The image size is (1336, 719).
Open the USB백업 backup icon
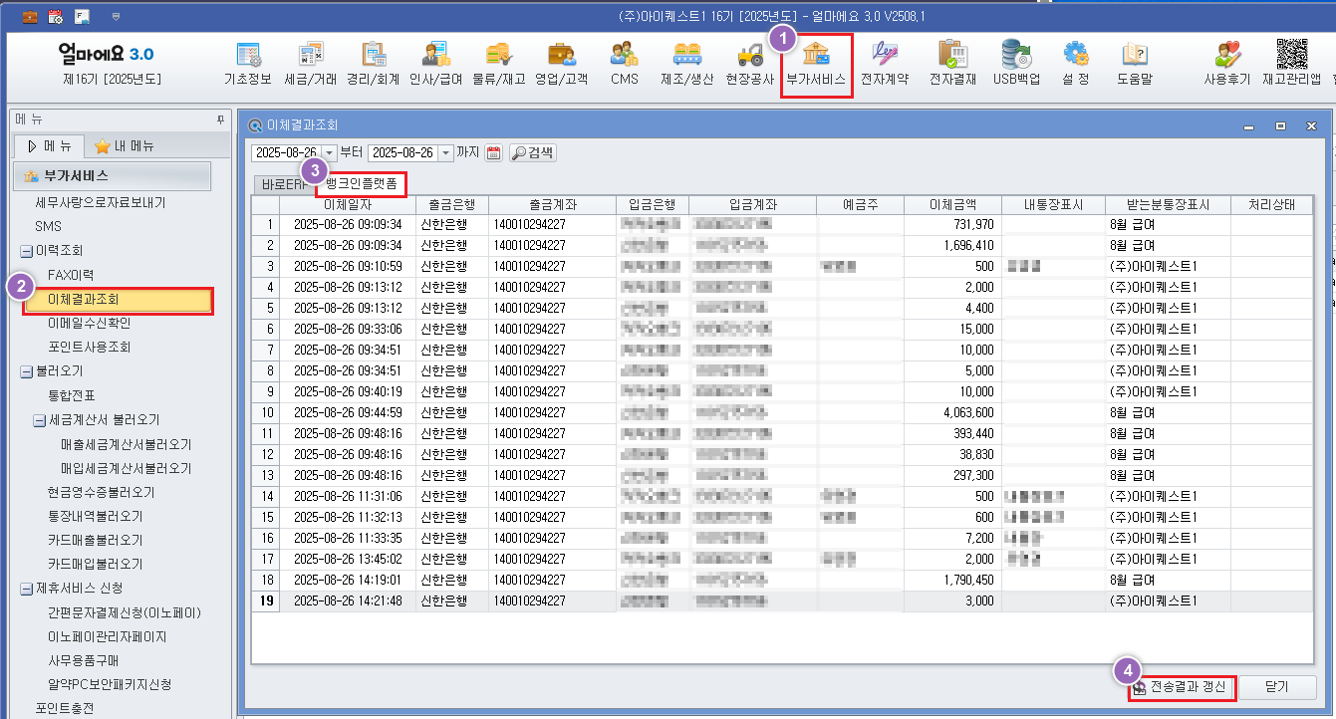(1016, 62)
